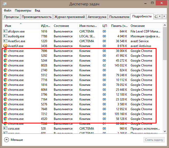This screenshot has height=148, width=169.
Task: Click the audiodg.exe process name
Action: pos(16,36)
